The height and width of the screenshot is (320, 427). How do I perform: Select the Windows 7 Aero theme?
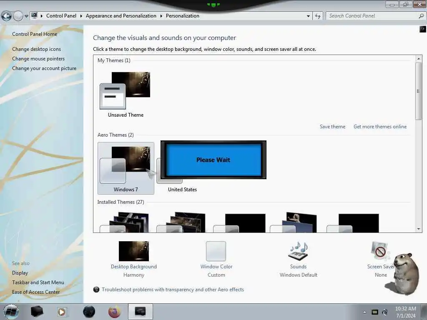point(126,168)
